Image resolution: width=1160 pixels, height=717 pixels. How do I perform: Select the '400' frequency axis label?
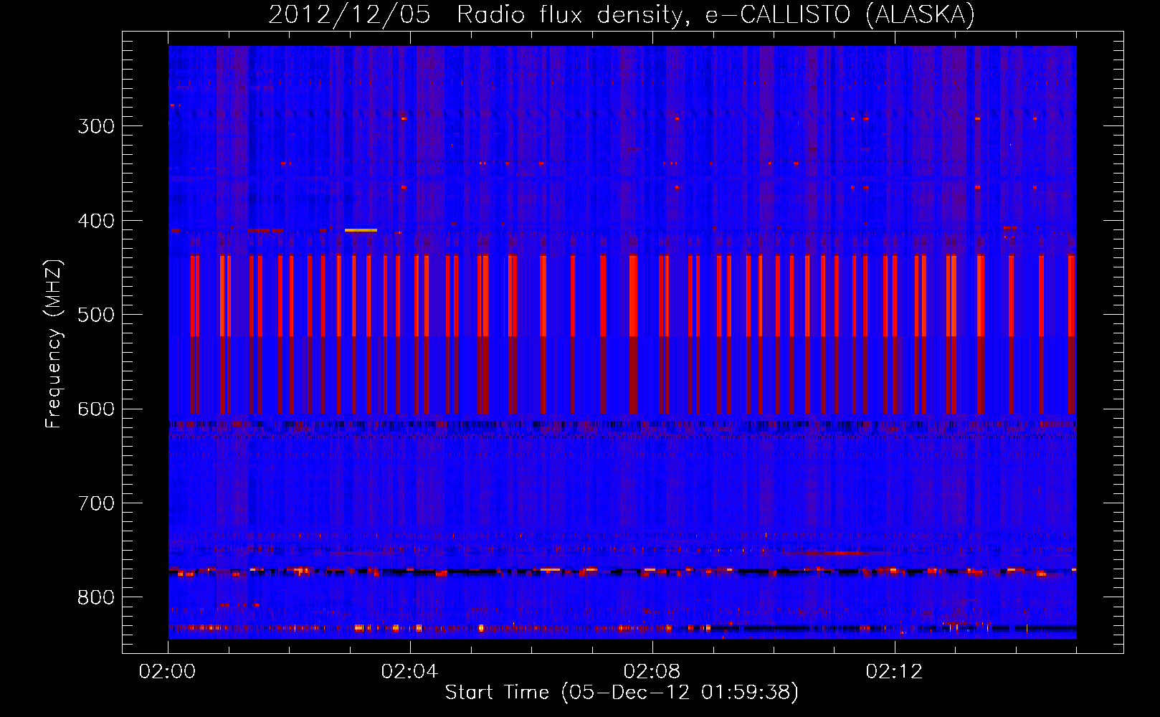pos(96,221)
